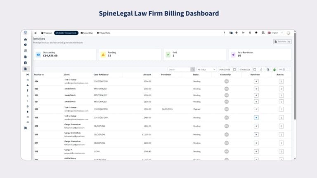Switch to the Proposal tab
The height and width of the screenshot is (178, 317).
tap(46, 33)
